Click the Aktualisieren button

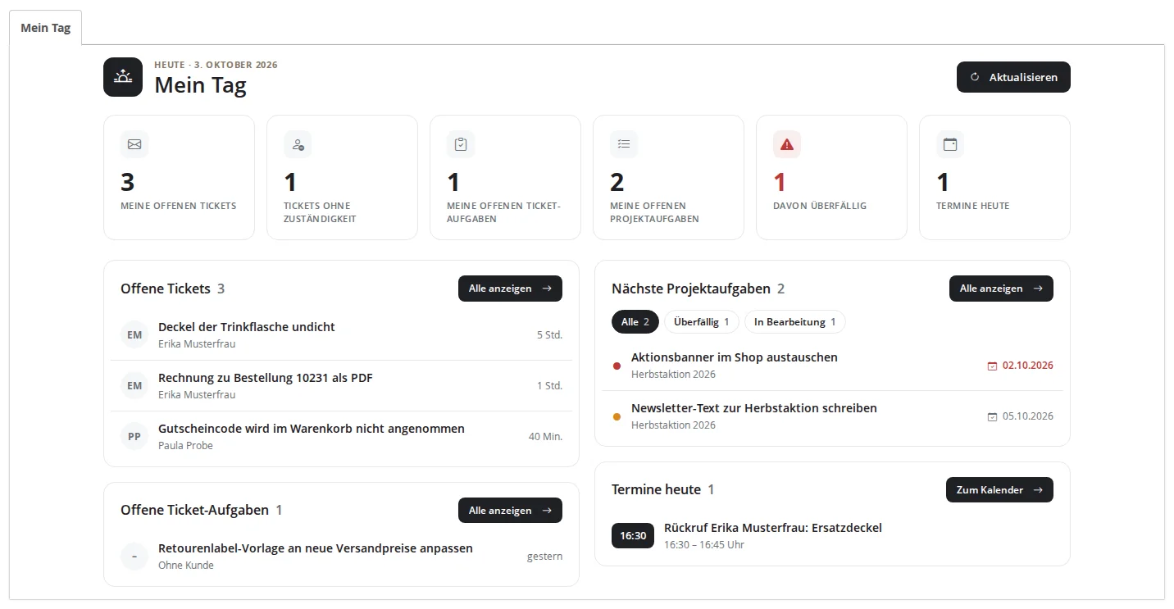tap(1013, 77)
